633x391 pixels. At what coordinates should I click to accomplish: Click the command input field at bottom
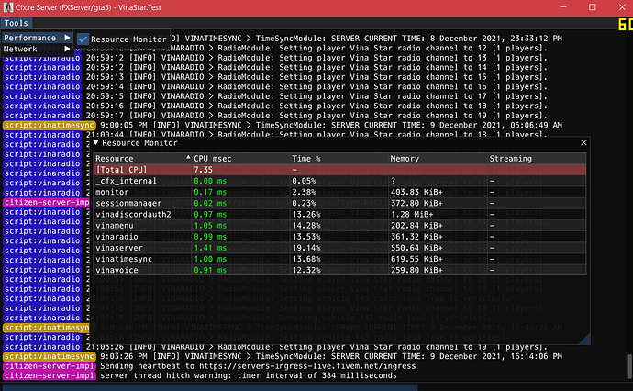coord(209,387)
